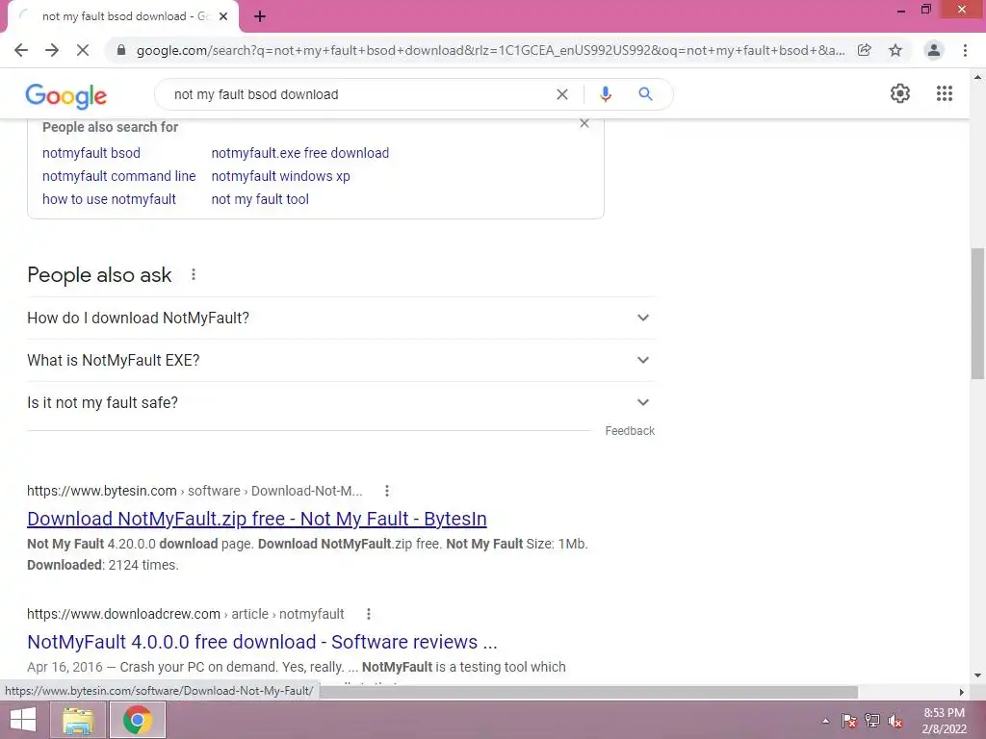Dismiss the 'People also search for' box
The height and width of the screenshot is (739, 986).
click(584, 123)
